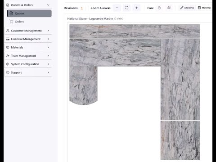Open the Materials section
Screen dimensions: 216x162
pos(28,47)
